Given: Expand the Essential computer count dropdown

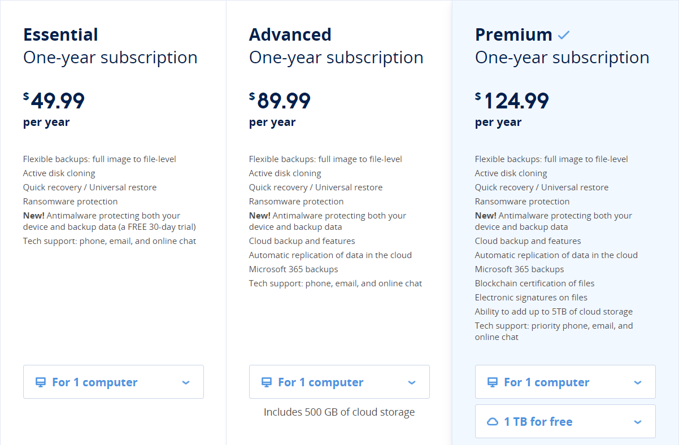Looking at the screenshot, I should [185, 381].
